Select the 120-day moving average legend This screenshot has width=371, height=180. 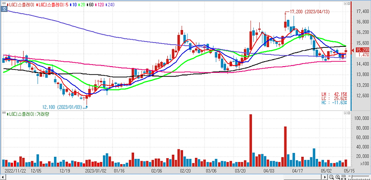[x=100, y=4]
